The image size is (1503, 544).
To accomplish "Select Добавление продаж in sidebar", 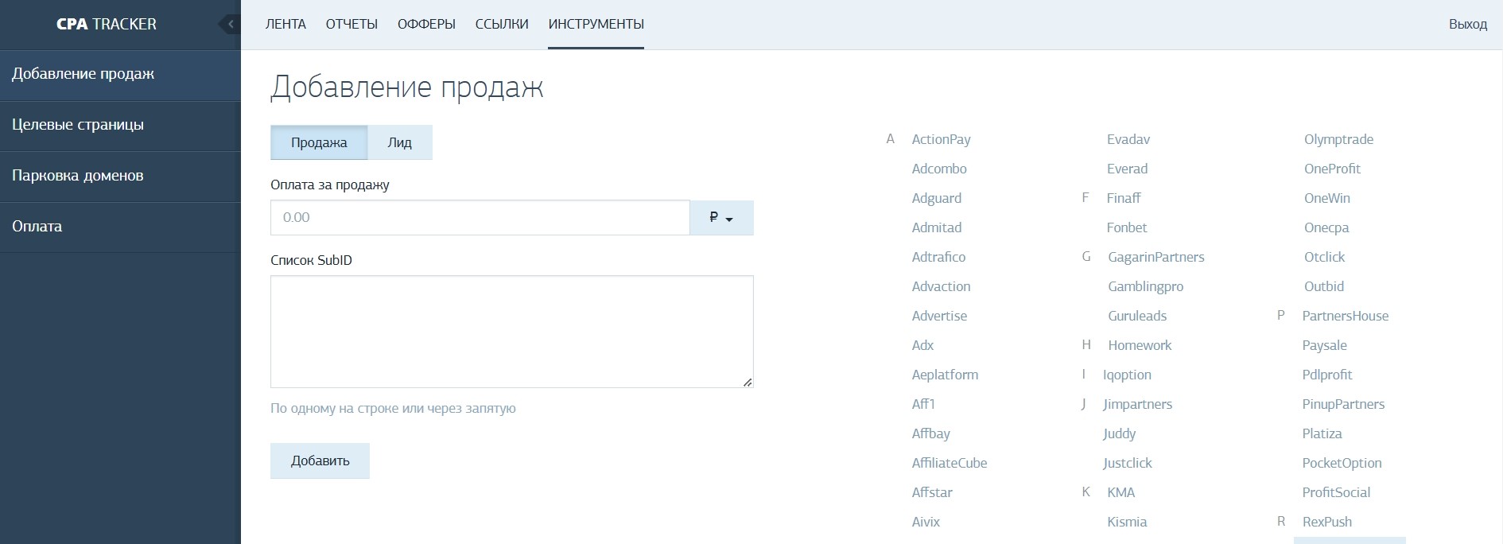I will [120, 75].
